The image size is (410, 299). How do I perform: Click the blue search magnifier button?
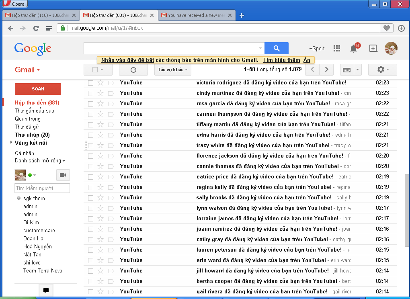[x=276, y=49]
